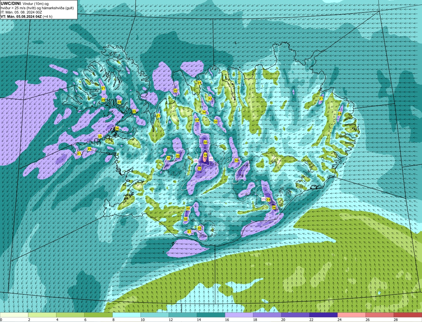This screenshot has height=322, width=422.
Task: Click legend tick label "18"
Action: 255,320
